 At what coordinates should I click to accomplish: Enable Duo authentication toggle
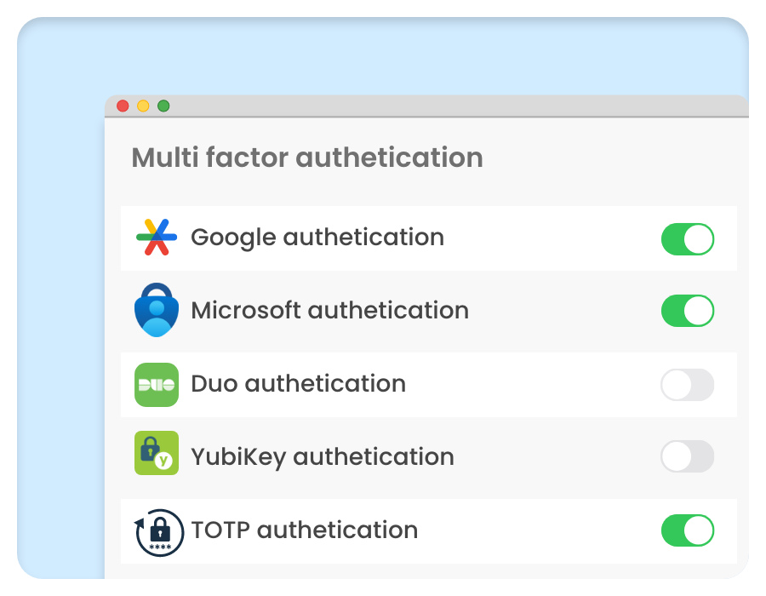687,385
